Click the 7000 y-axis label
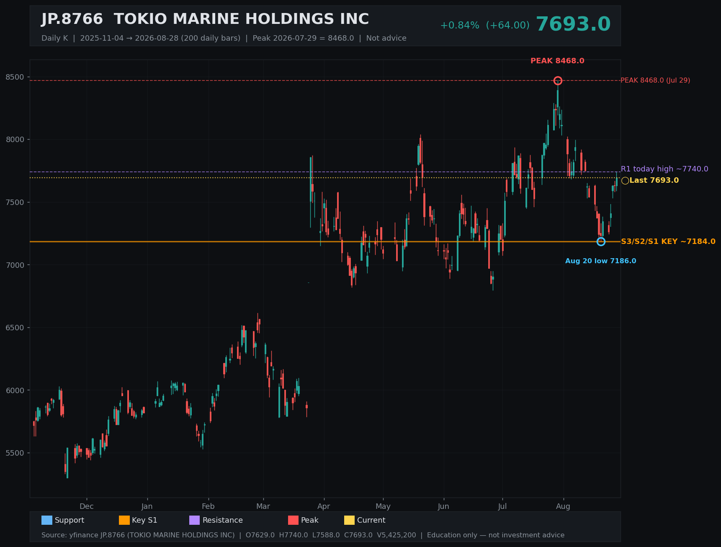Image resolution: width=721 pixels, height=547 pixels. [15, 265]
